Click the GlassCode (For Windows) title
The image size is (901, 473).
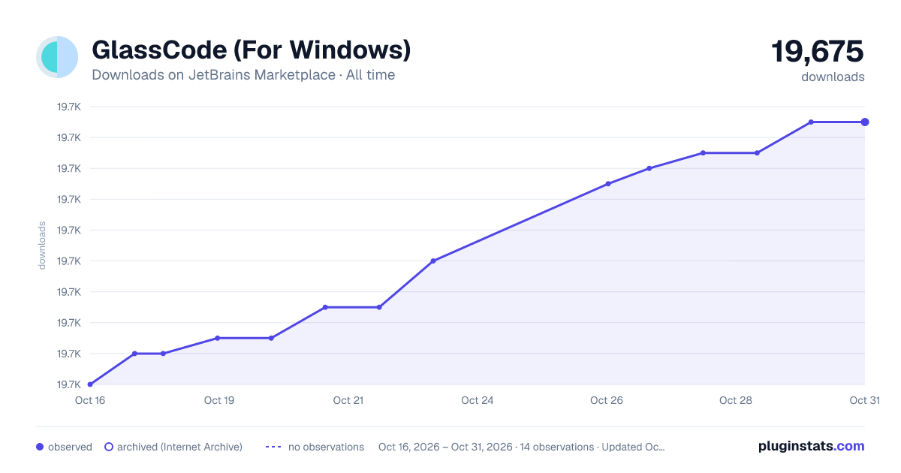[x=252, y=50]
